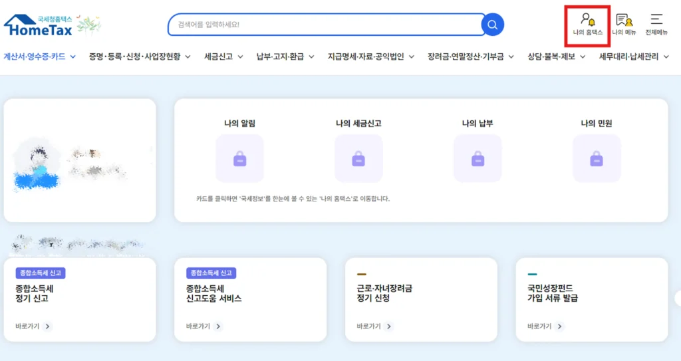Click the lock icon under 나의 세금신고
681x361 pixels.
[x=358, y=159]
